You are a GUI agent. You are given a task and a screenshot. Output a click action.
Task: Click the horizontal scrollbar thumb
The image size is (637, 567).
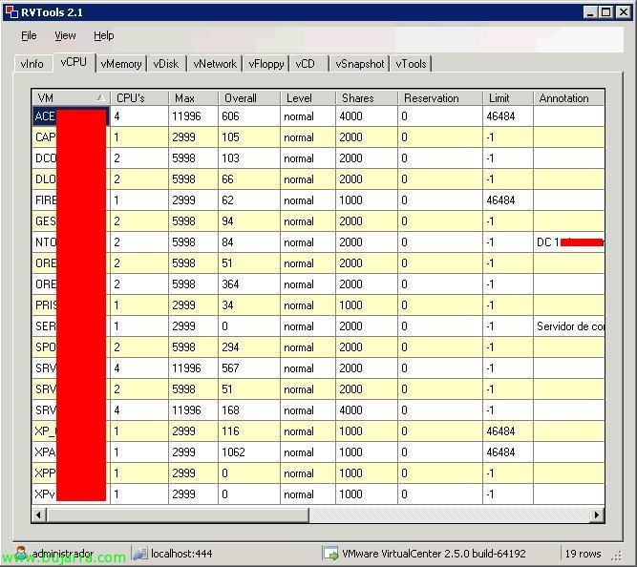pos(178,514)
